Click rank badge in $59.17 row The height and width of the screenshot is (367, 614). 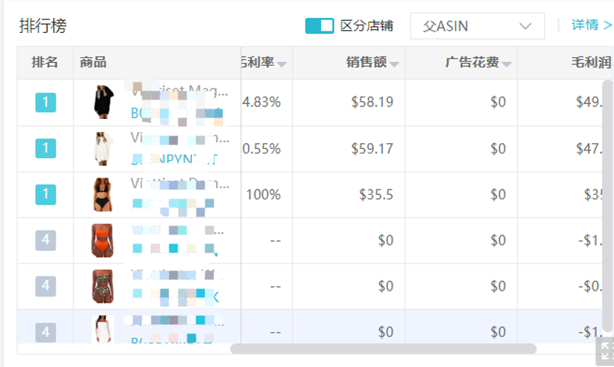click(46, 148)
